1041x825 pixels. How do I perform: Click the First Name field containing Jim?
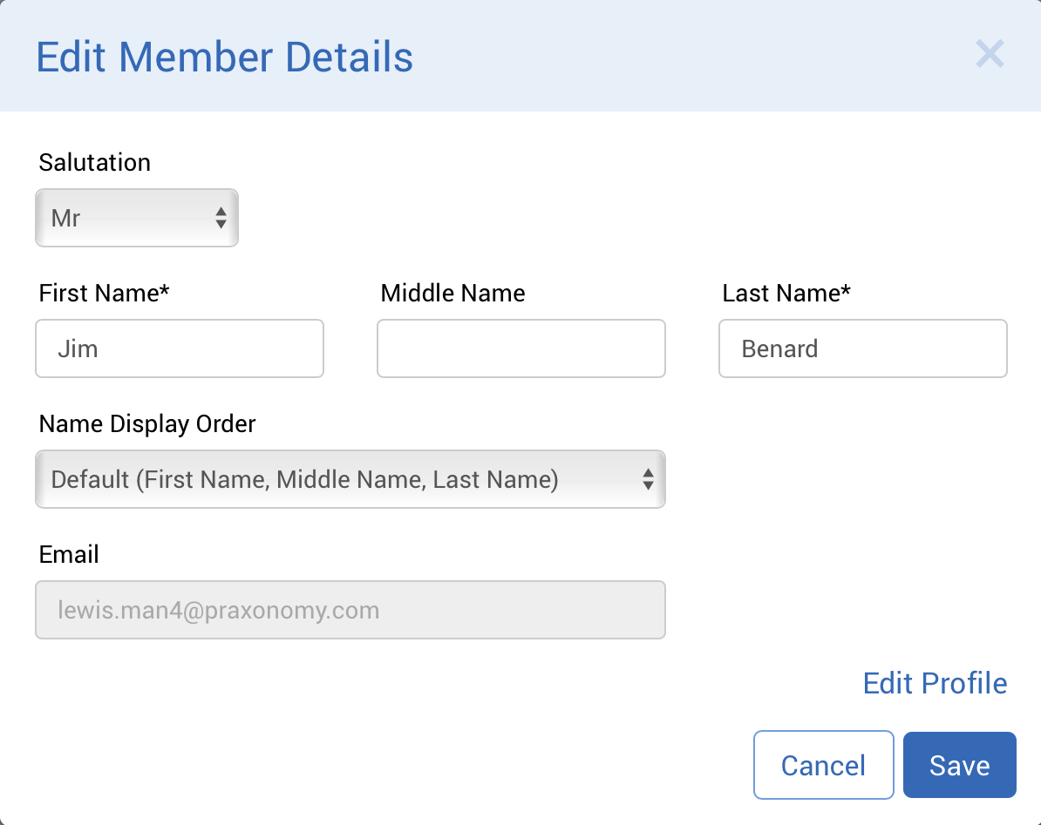180,349
